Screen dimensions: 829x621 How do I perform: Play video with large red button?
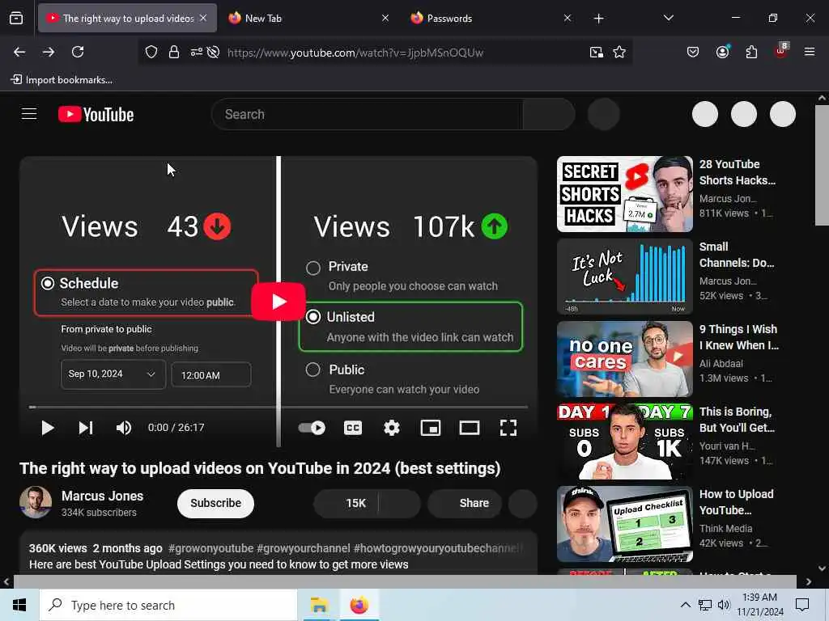278,302
